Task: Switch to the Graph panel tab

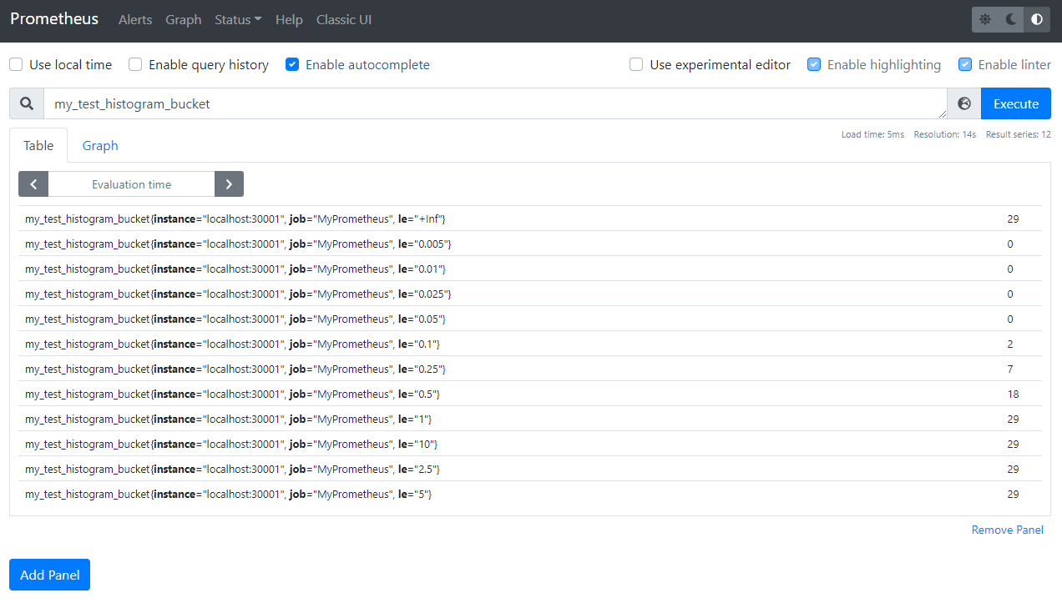Action: [x=100, y=145]
